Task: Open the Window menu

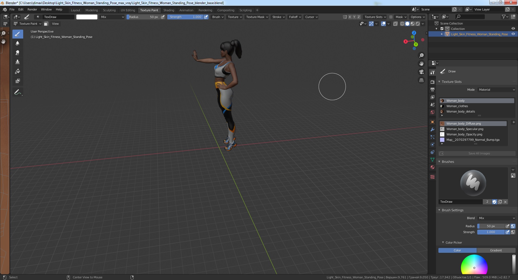Action: click(x=46, y=9)
